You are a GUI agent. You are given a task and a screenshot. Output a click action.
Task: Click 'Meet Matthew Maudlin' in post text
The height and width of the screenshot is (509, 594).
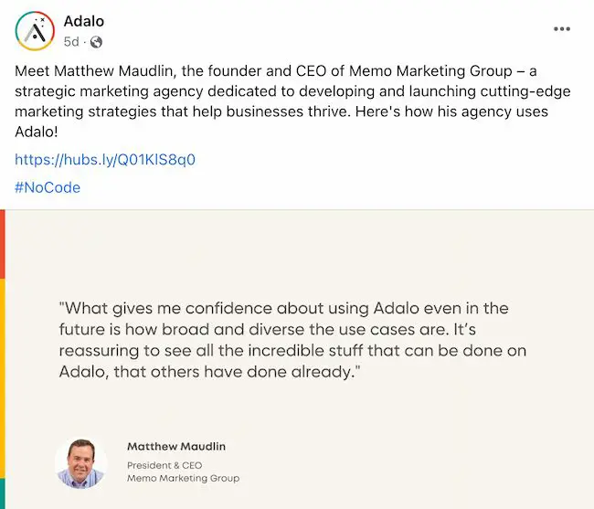[95, 70]
